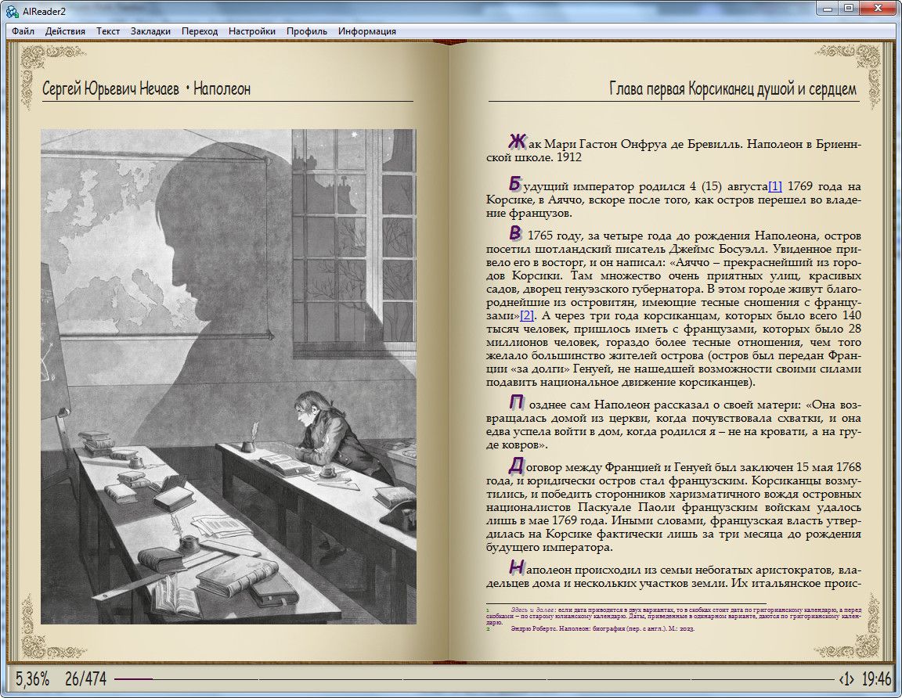This screenshot has width=902, height=698.
Task: Click the 5,36% reading percentage indicator
Action: tap(32, 678)
